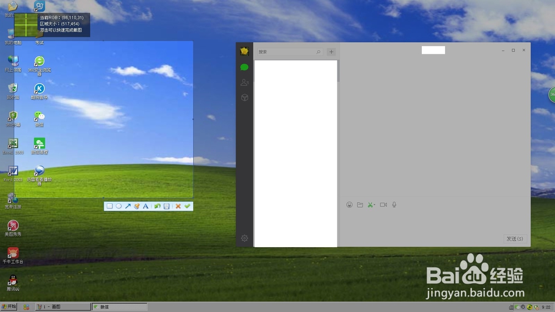This screenshot has width=555, height=312.
Task: Select the ellipse annotation tool
Action: (x=119, y=206)
